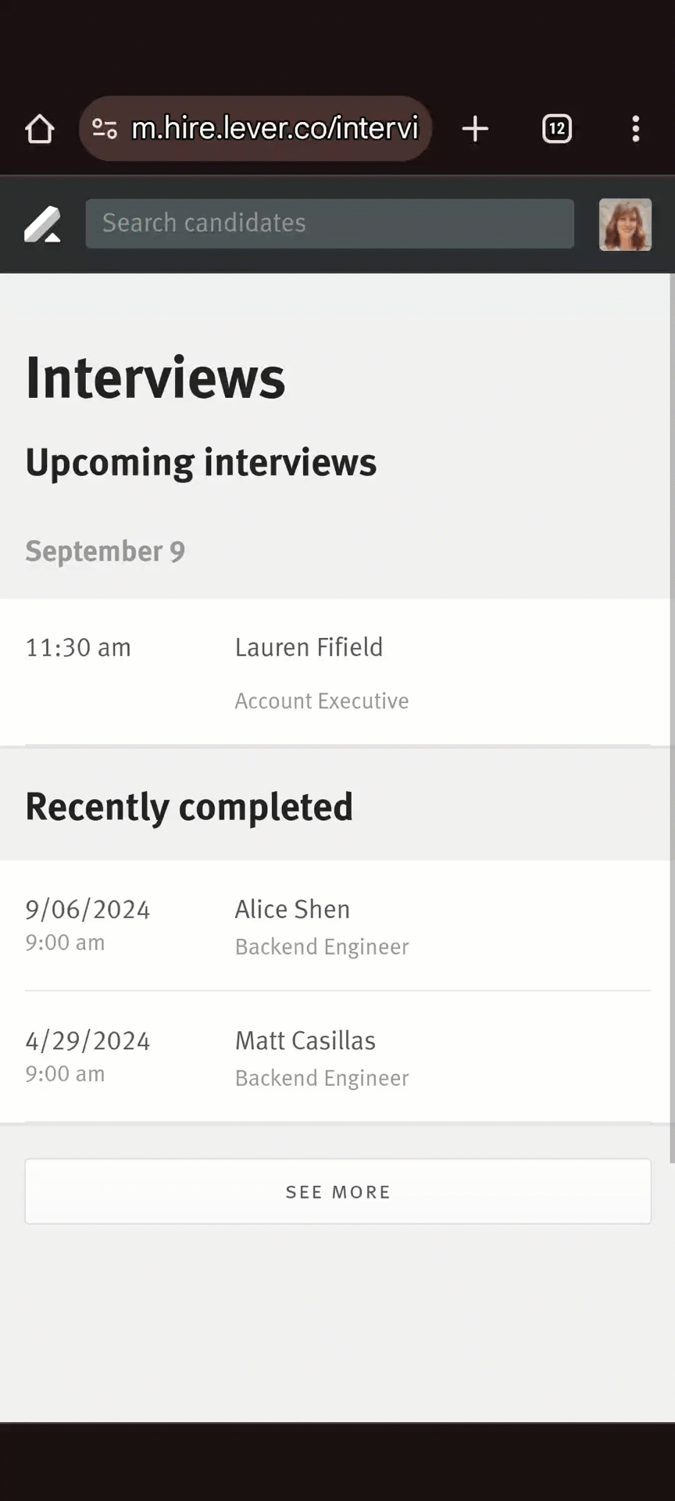This screenshot has height=1501, width=675.
Task: Click the Lever logo icon
Action: (42, 224)
